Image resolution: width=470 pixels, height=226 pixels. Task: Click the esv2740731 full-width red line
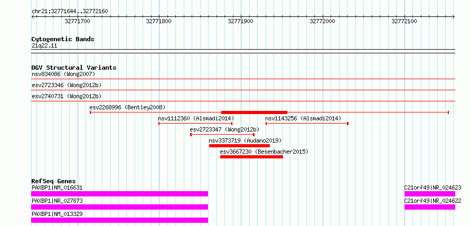(243, 101)
